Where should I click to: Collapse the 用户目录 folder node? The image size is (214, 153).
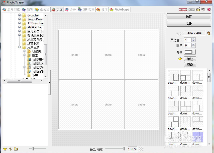(20, 47)
